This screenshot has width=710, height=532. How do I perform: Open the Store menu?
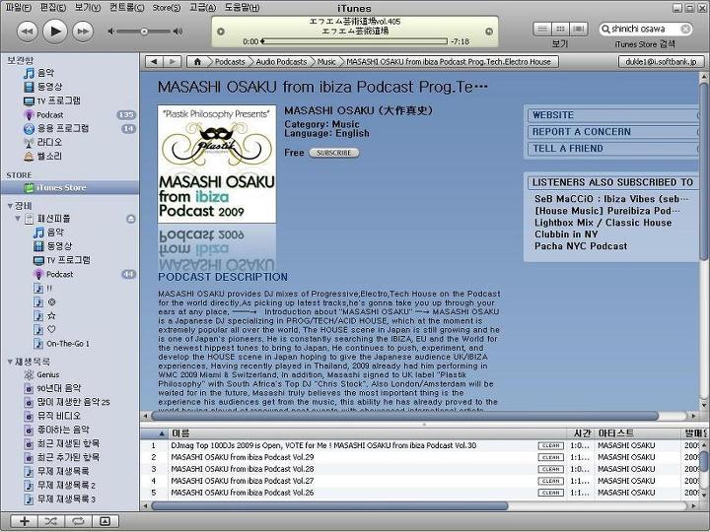[167, 7]
